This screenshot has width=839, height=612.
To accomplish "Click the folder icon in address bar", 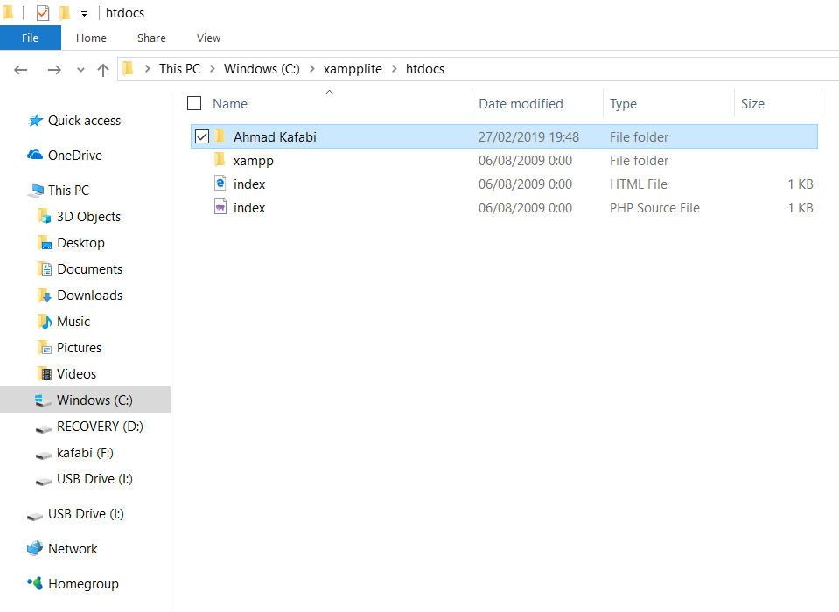I will coord(129,68).
